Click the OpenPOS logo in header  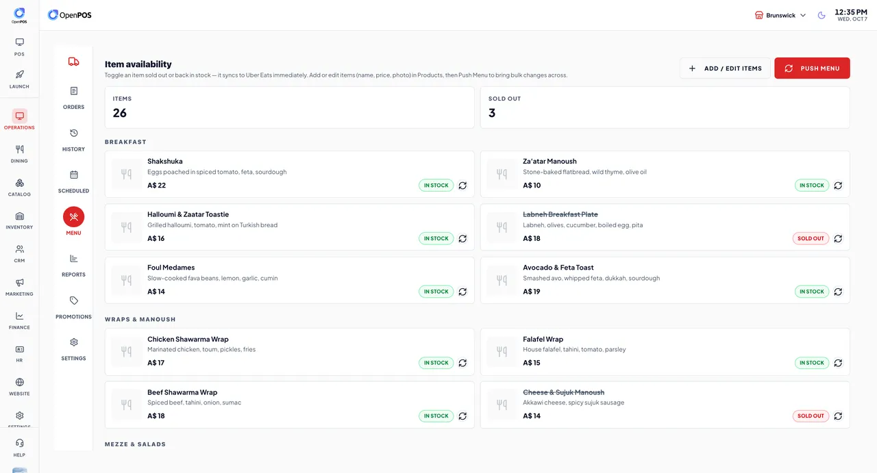pyautogui.click(x=70, y=15)
